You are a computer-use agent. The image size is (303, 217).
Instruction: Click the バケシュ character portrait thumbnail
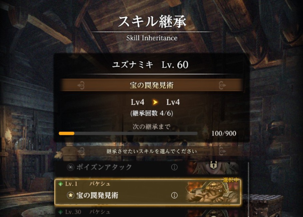pyautogui.click(x=213, y=192)
